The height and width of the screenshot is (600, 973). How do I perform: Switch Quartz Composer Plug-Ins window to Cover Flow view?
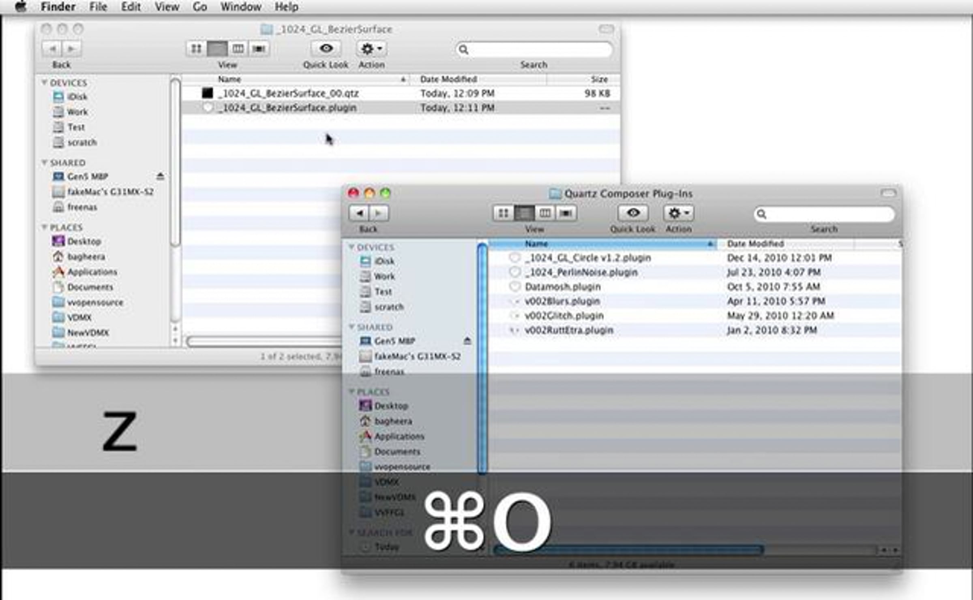(x=566, y=213)
